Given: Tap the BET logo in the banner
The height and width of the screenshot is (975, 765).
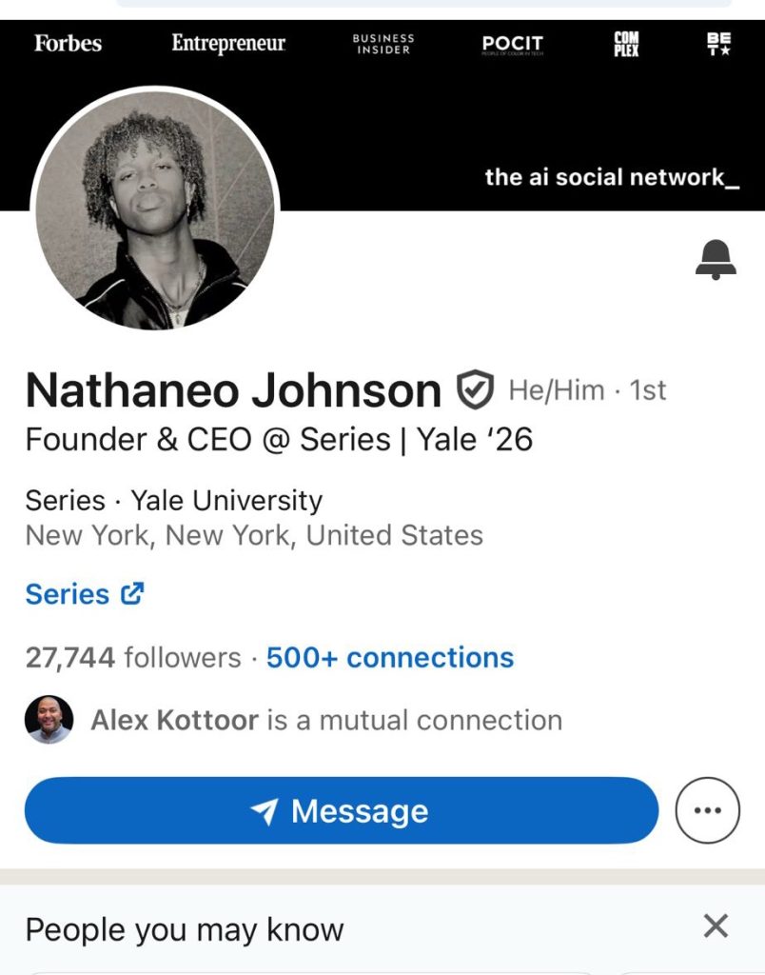Looking at the screenshot, I should point(718,44).
